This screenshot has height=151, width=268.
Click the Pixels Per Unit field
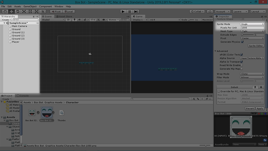252,28
